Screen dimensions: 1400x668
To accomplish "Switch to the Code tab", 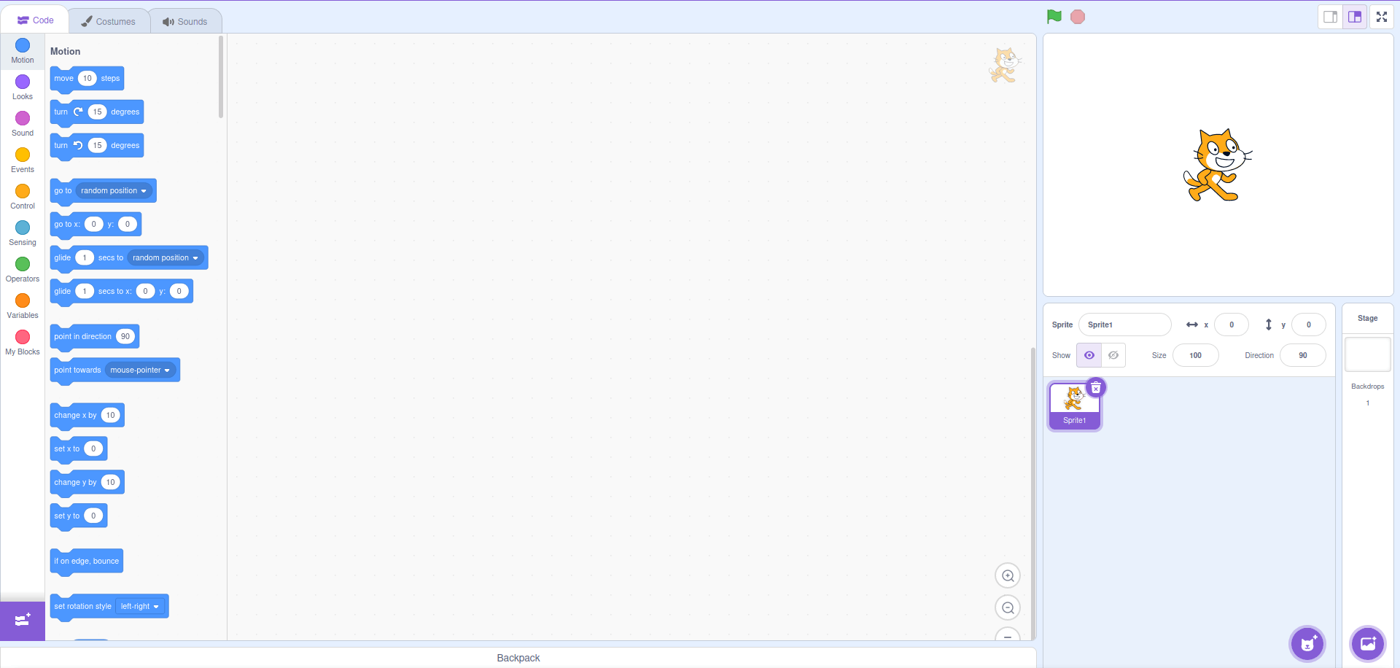I will [x=36, y=20].
